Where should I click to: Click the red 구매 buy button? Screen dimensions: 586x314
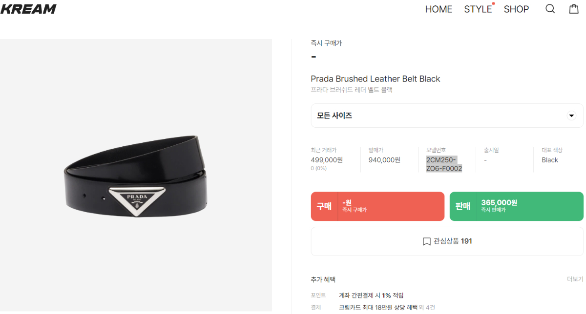point(377,206)
